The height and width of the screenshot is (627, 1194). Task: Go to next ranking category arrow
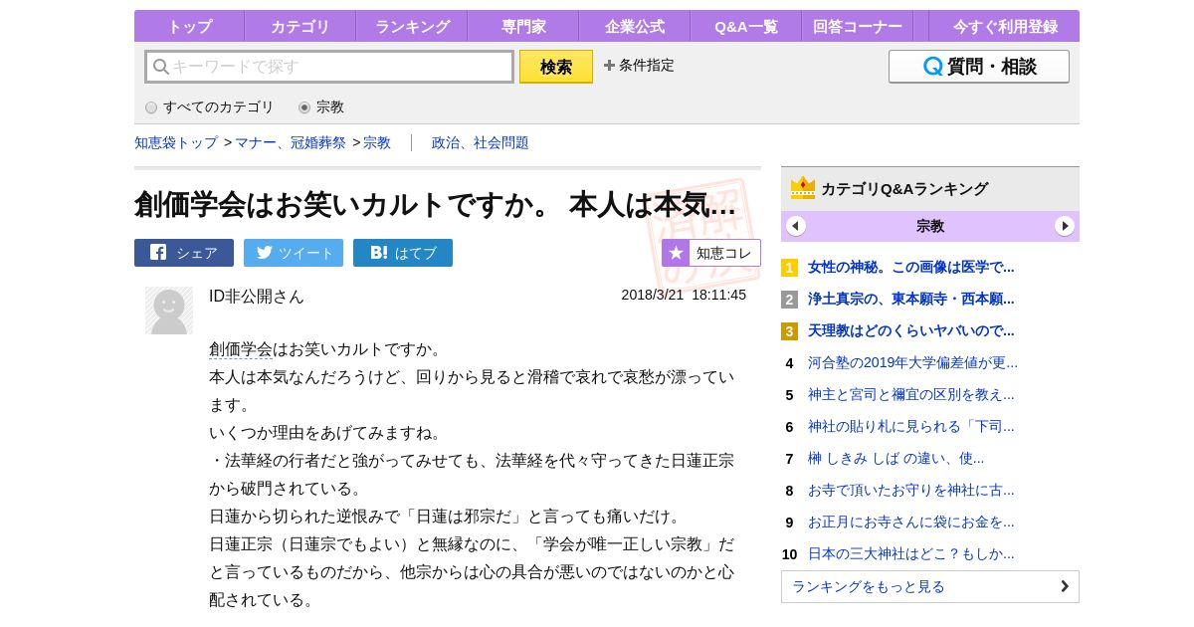[x=1065, y=226]
